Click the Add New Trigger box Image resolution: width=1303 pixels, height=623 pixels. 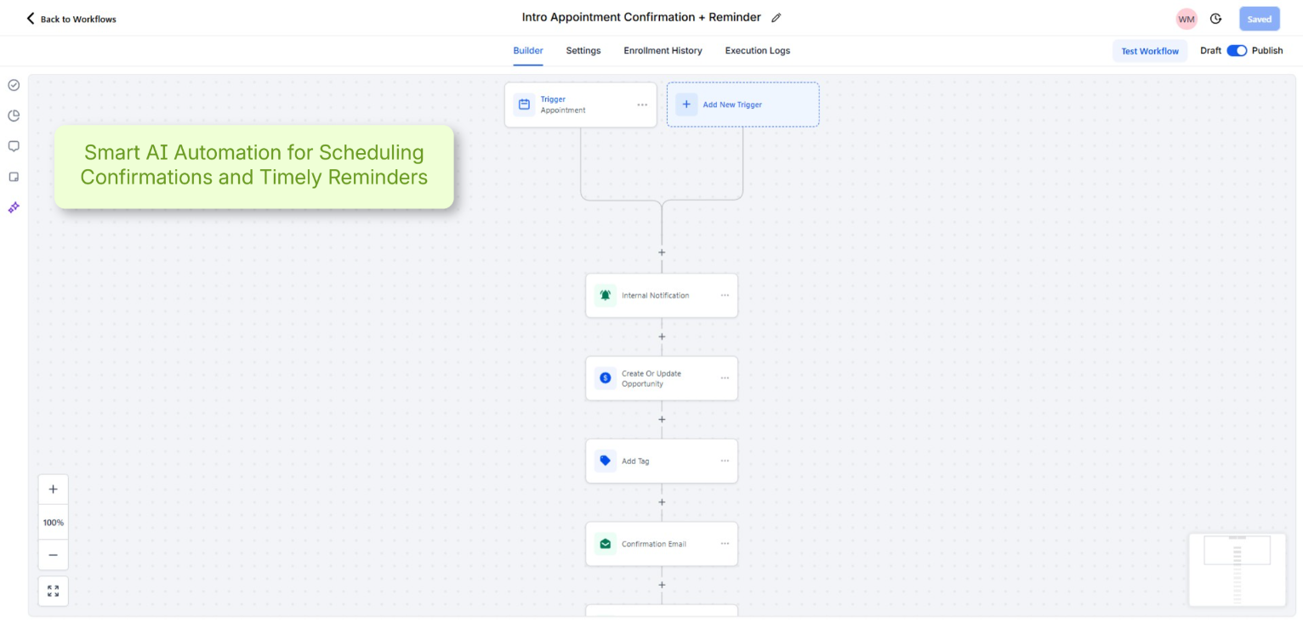743,105
